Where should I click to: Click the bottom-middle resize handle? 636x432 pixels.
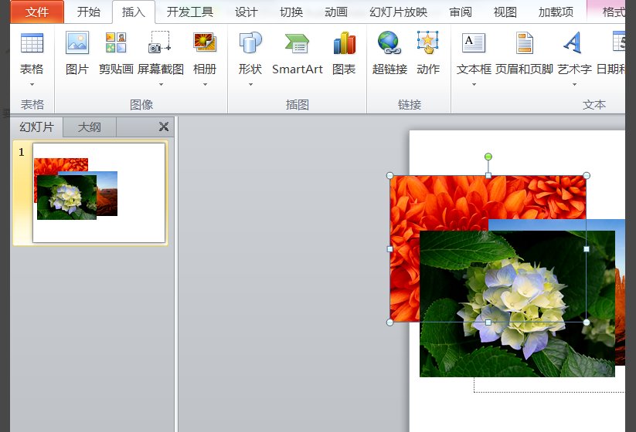(x=488, y=322)
